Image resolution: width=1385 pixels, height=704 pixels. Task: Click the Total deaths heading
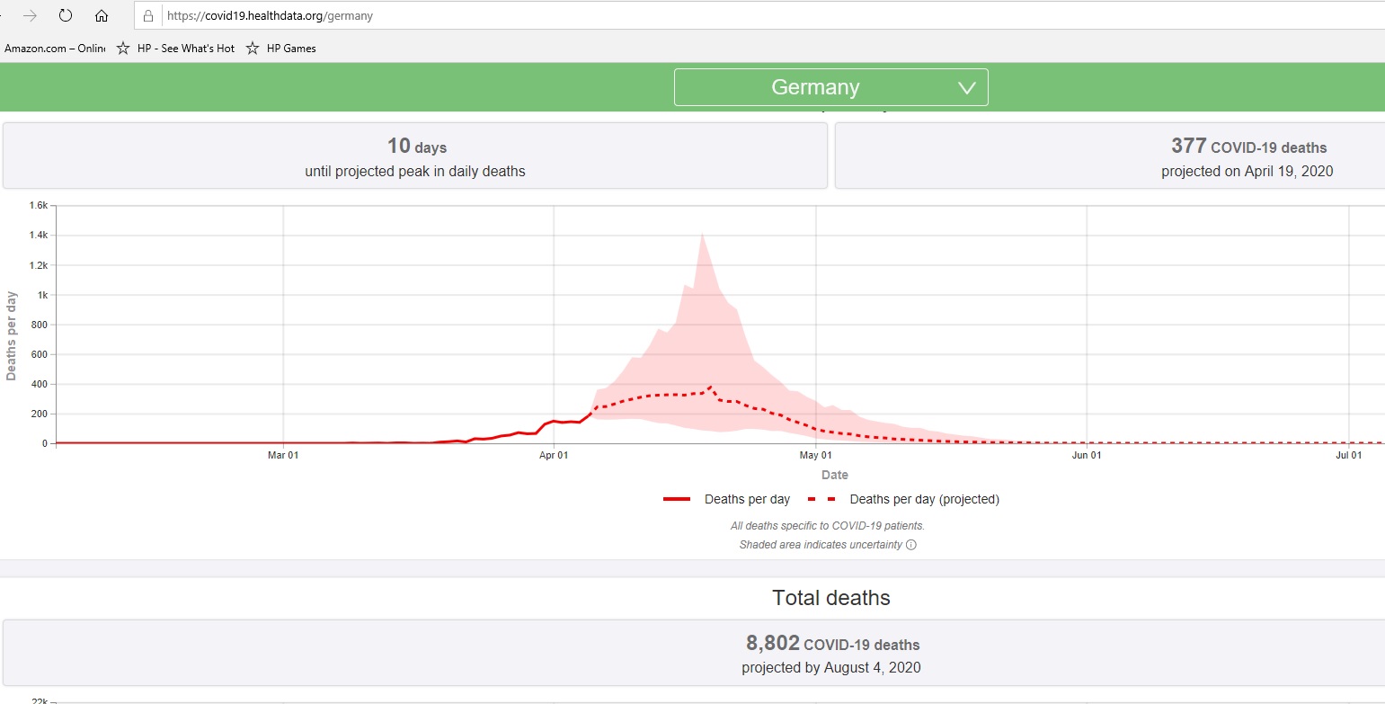(x=831, y=598)
